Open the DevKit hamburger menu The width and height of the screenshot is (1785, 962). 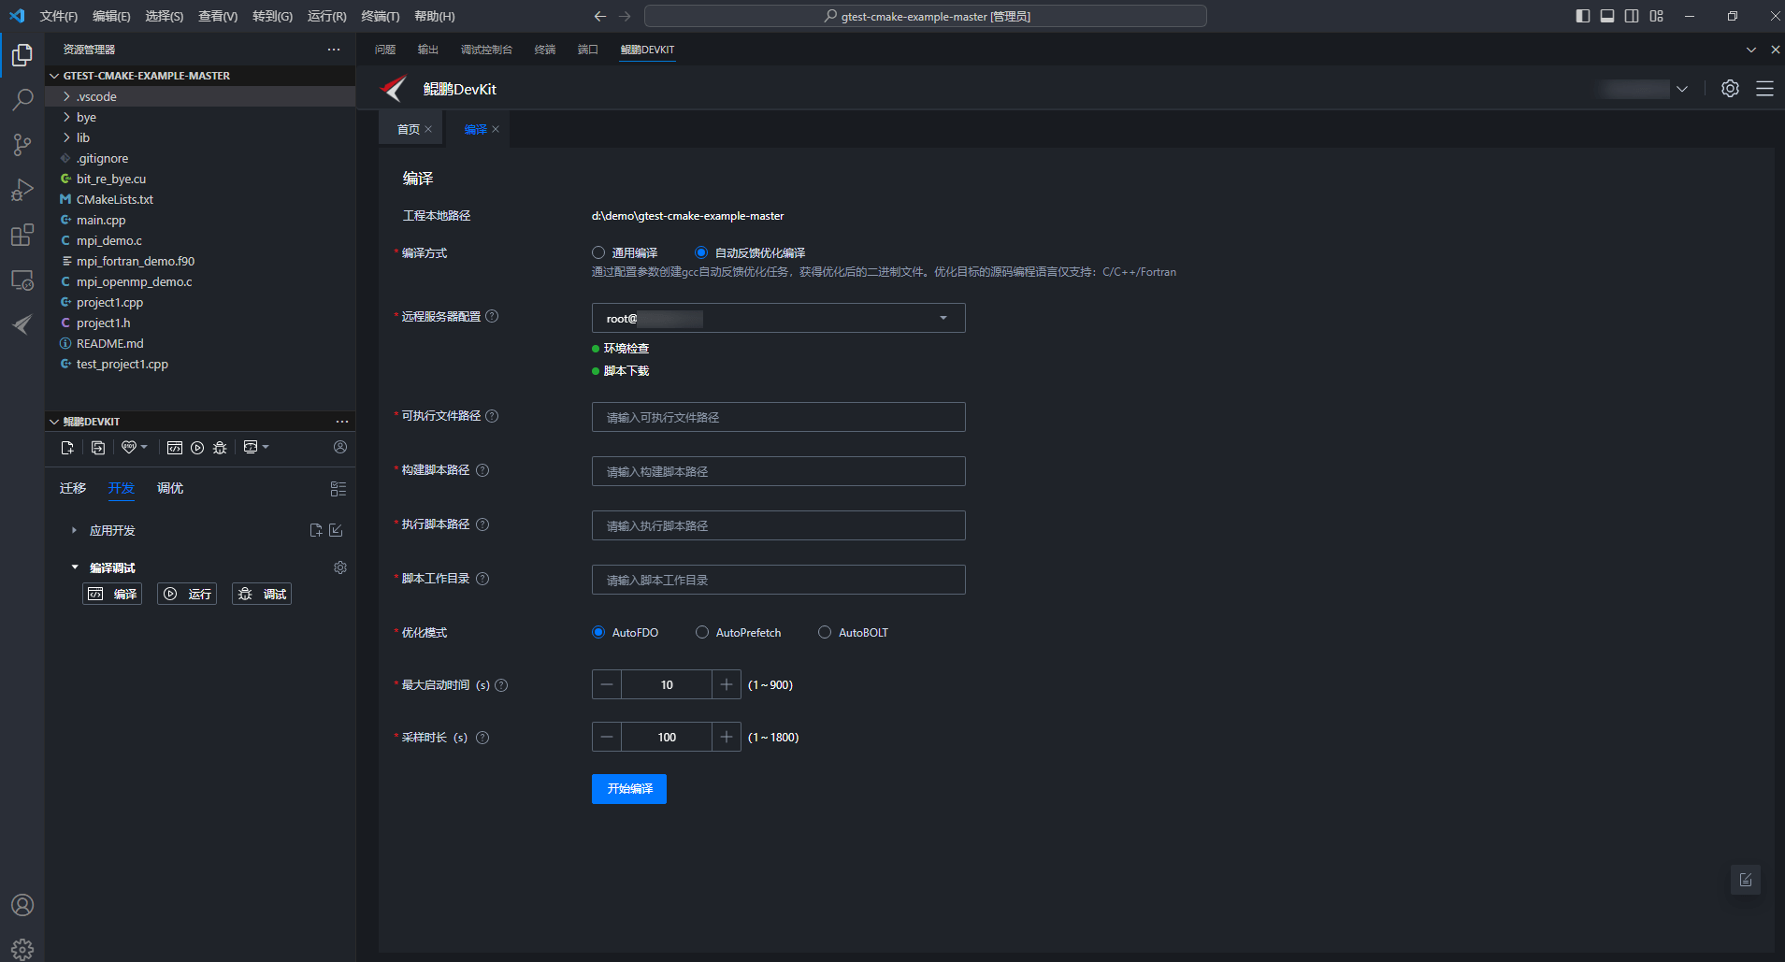1764,89
